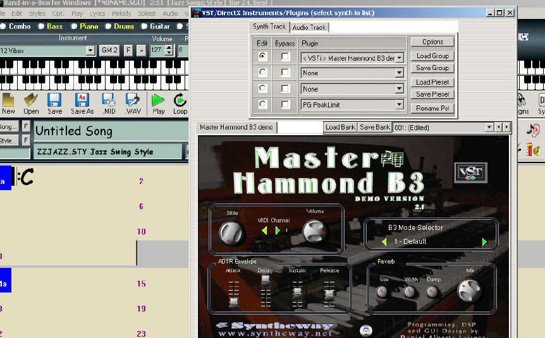Viewport: 545px width, 338px height.
Task: Switch to the Synth Track tab
Action: tap(269, 27)
